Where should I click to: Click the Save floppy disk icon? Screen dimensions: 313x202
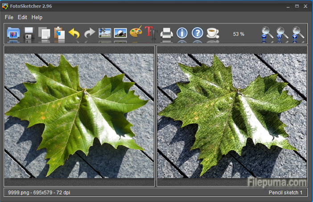[x=29, y=34]
